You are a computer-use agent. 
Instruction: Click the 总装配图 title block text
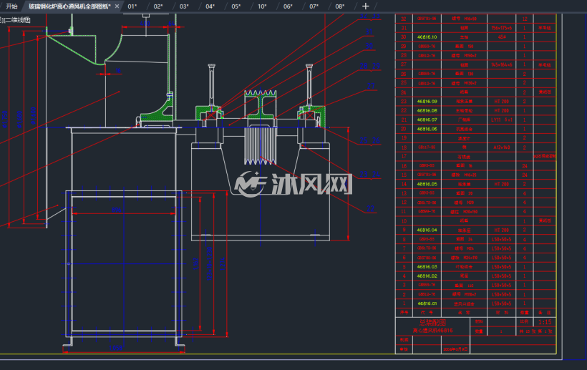coord(432,323)
